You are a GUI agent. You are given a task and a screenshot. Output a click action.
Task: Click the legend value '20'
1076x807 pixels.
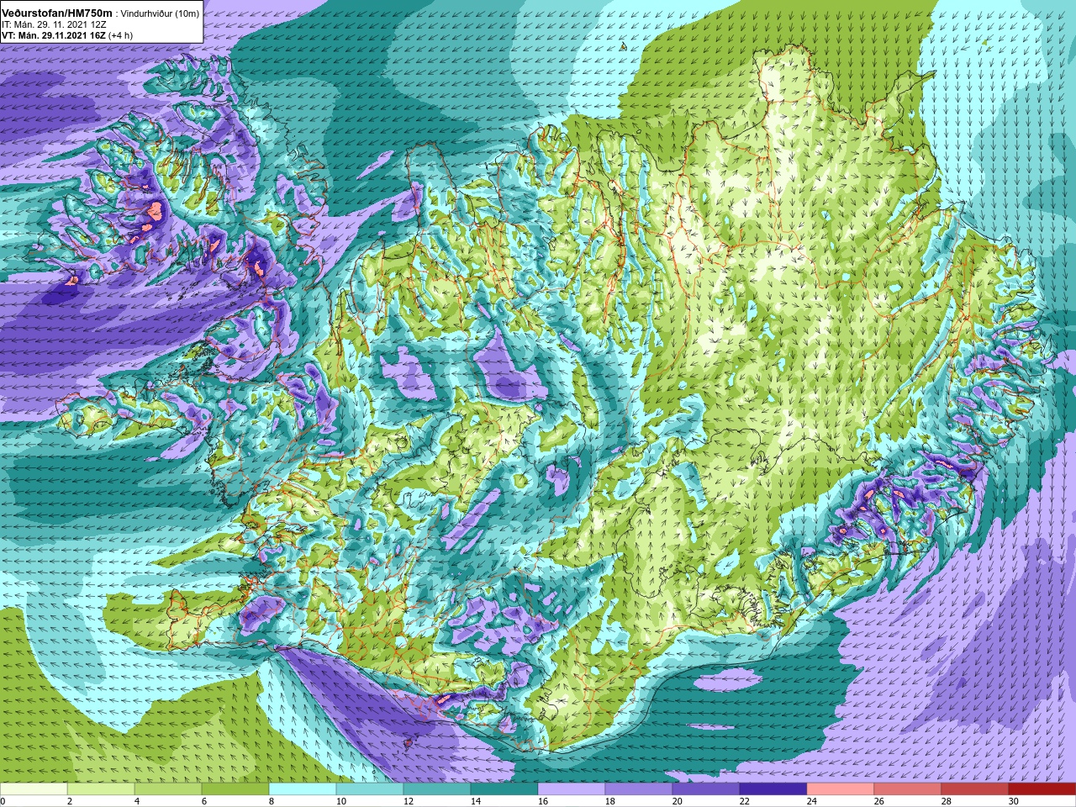[678, 801]
